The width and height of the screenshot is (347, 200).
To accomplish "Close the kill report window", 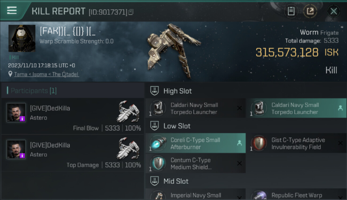I will (334, 11).
